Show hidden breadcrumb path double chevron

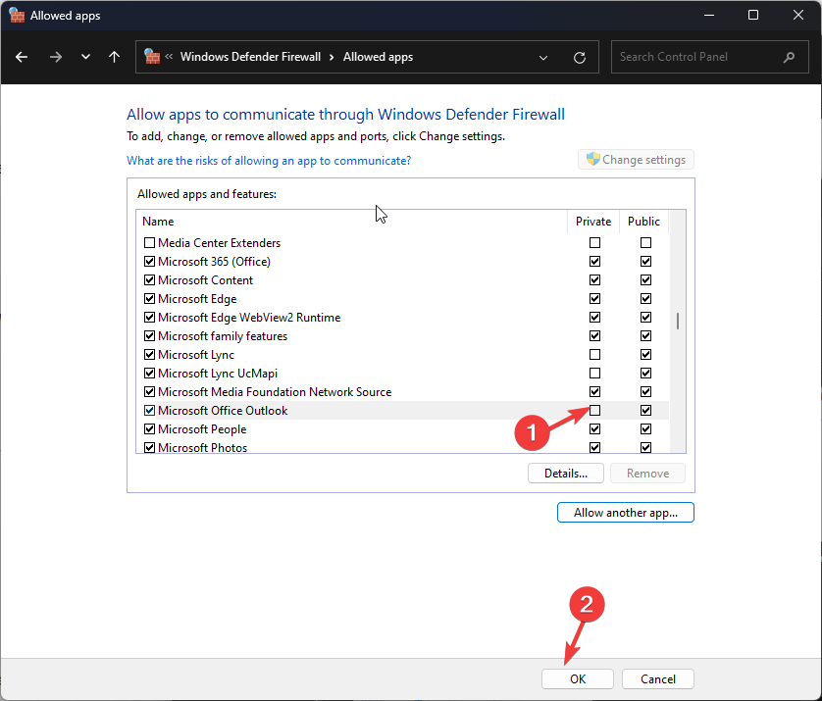pos(169,57)
